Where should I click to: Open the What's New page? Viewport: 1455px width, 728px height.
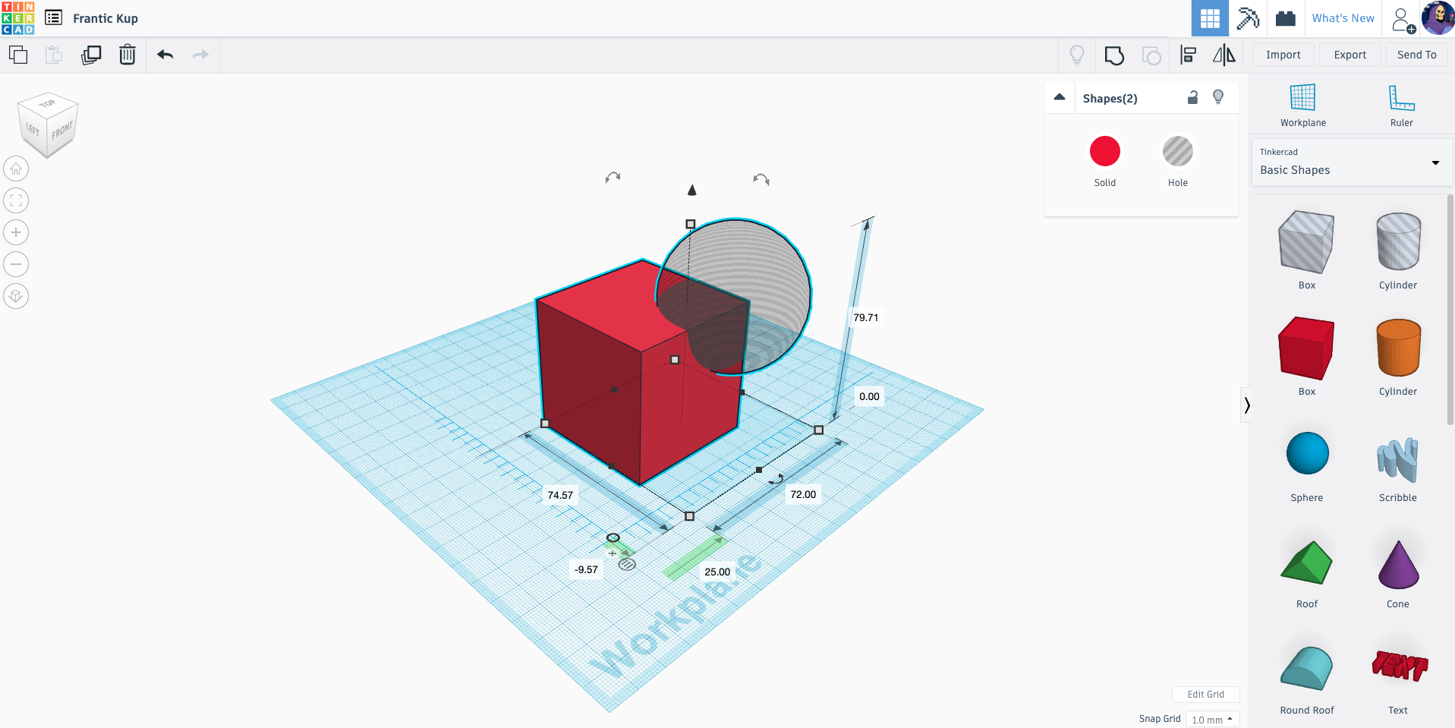click(1343, 18)
